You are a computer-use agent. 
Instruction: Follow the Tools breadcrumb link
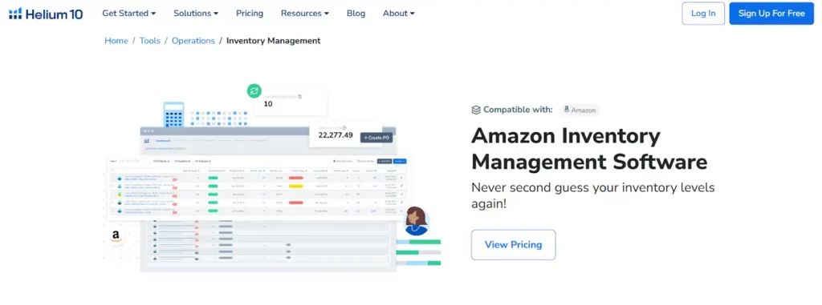click(150, 40)
